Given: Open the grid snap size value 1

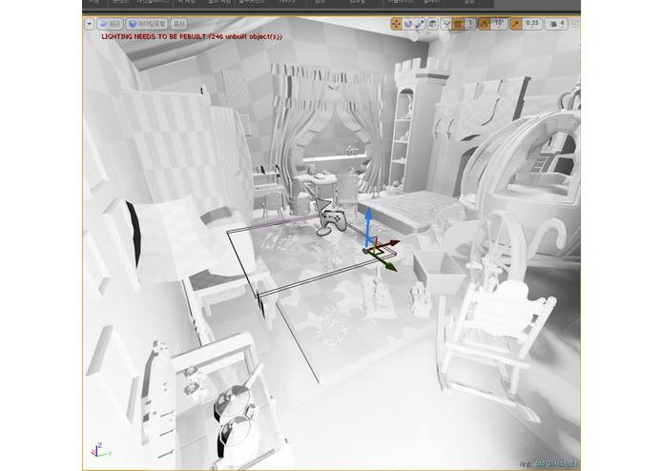Looking at the screenshot, I should coord(470,24).
